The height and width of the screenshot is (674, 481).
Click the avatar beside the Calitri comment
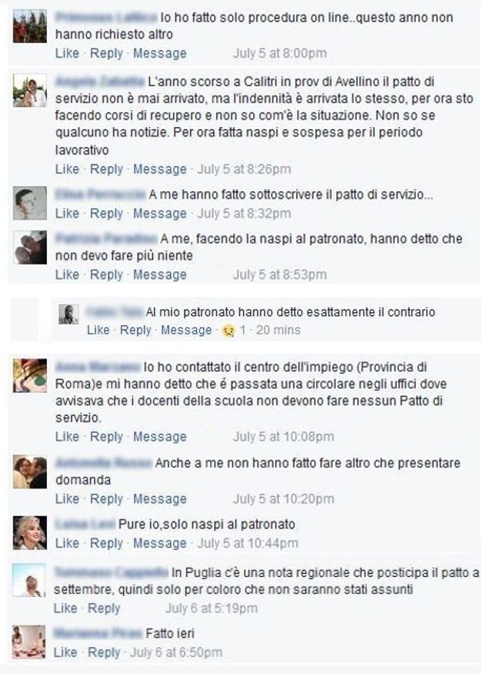(x=30, y=90)
